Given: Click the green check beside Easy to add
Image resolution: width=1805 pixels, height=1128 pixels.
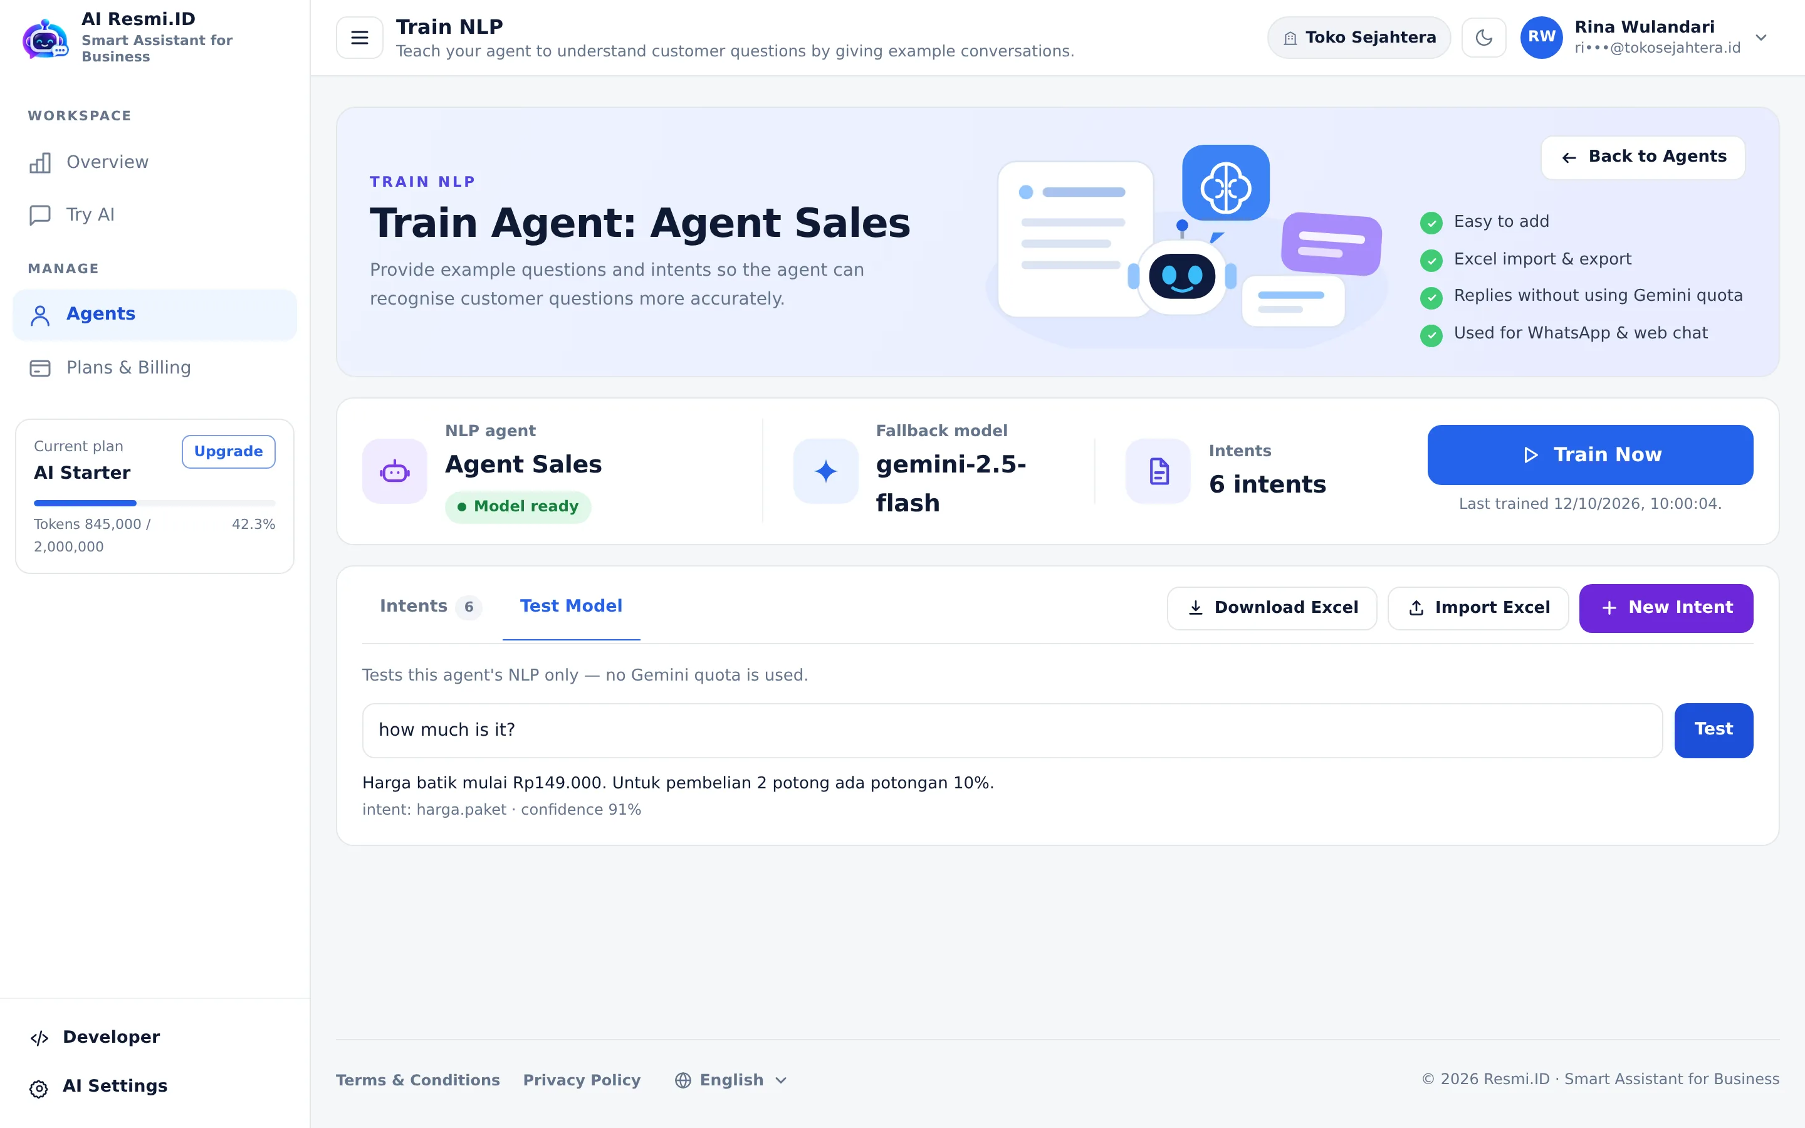Looking at the screenshot, I should (x=1431, y=222).
